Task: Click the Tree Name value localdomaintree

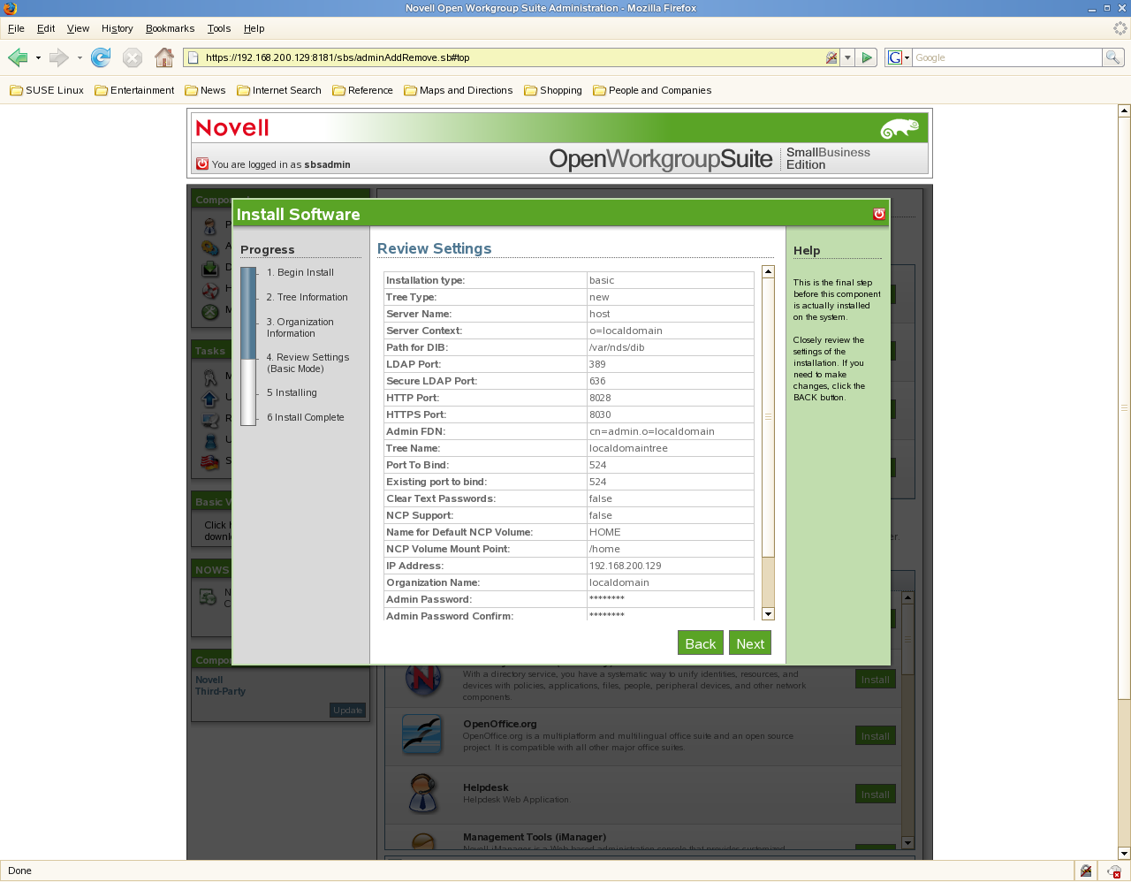Action: point(628,448)
